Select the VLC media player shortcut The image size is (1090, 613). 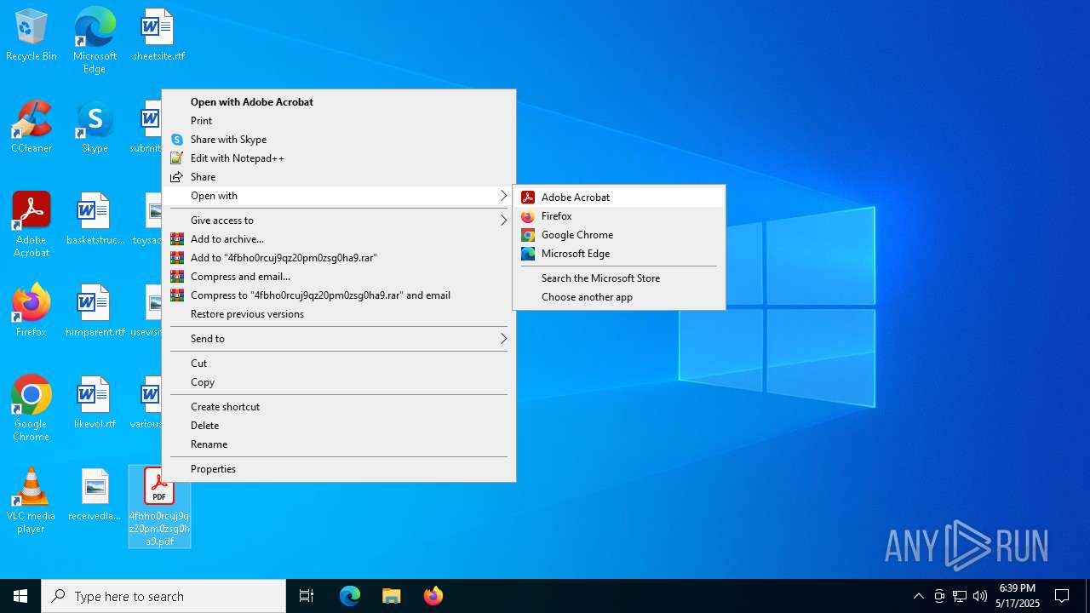tap(32, 501)
